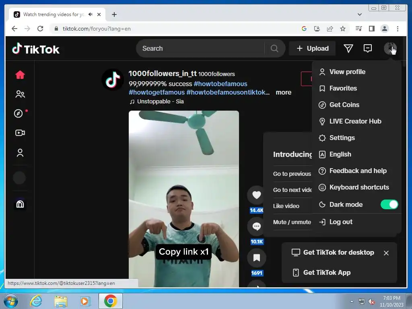Expand Chrome tab search chevron
The image size is (412, 309).
359,14
